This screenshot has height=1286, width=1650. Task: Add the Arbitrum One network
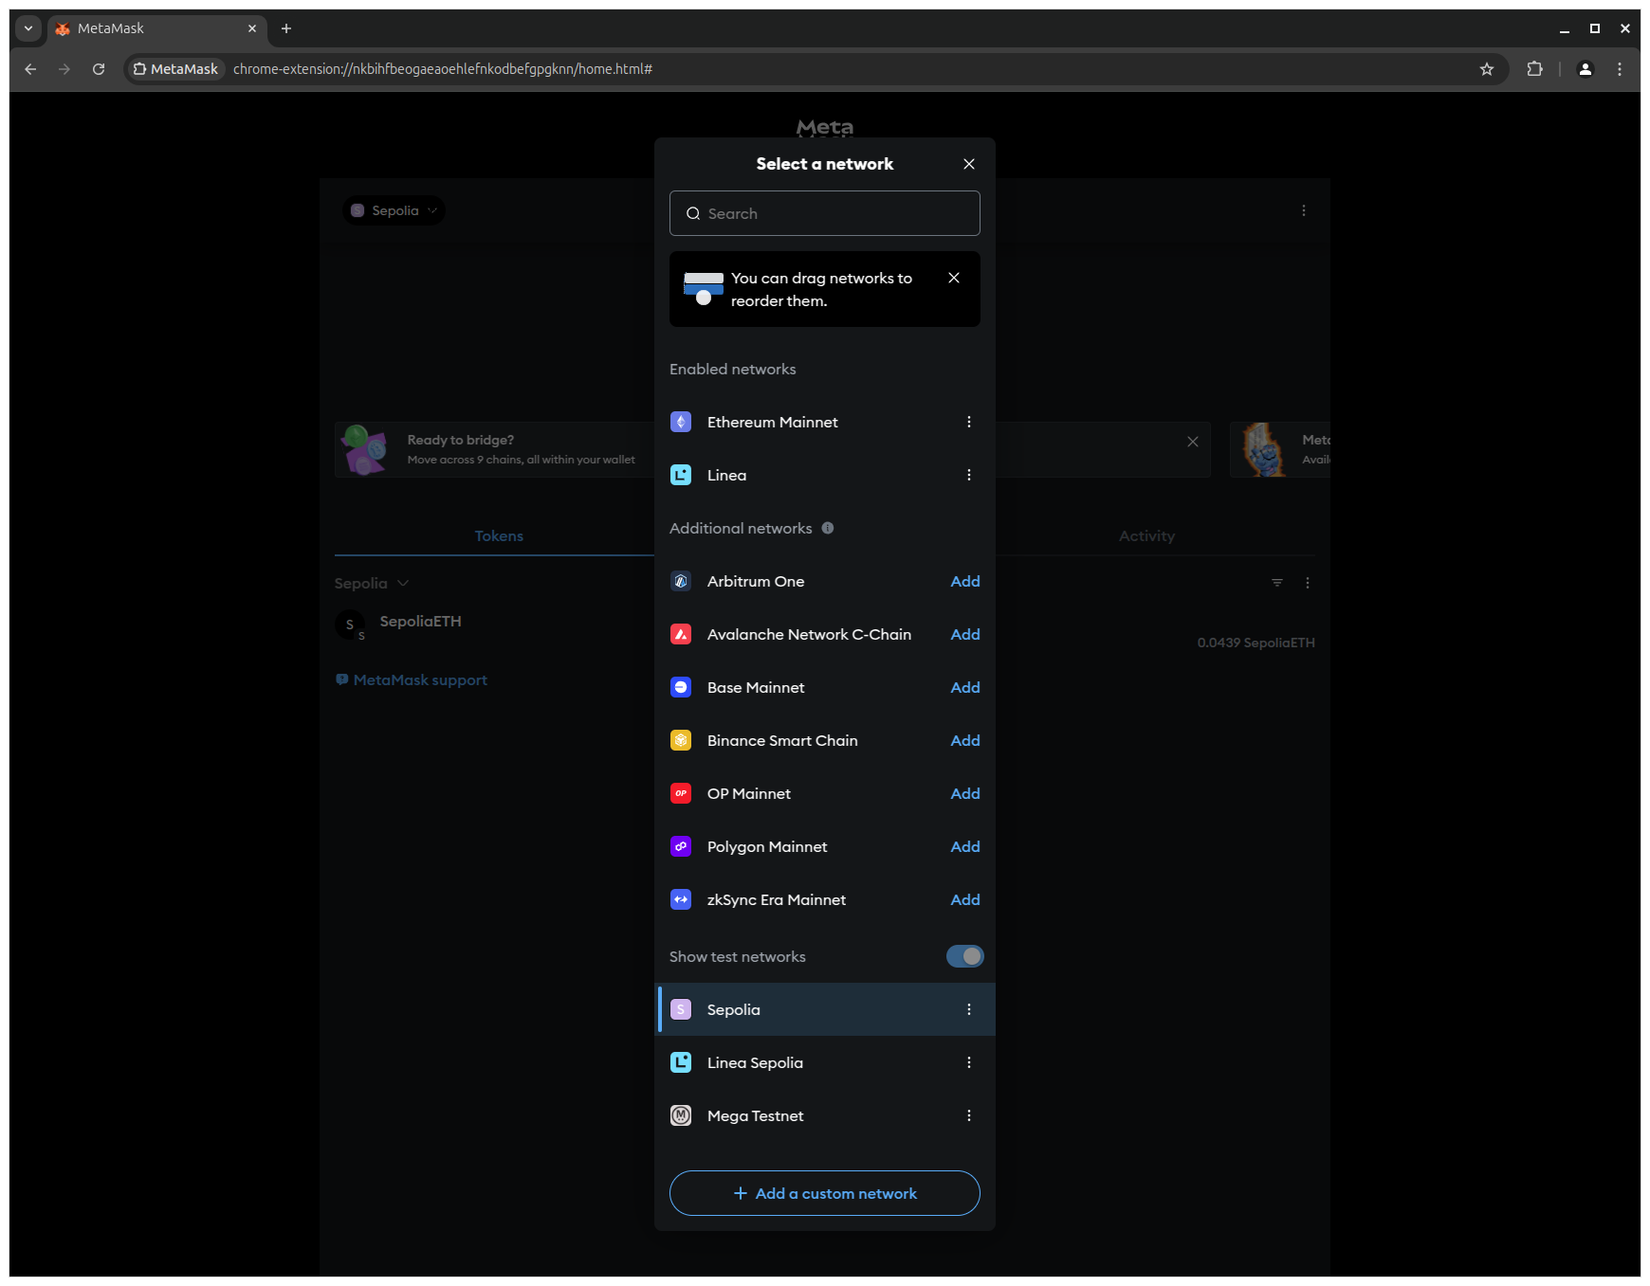click(x=965, y=581)
